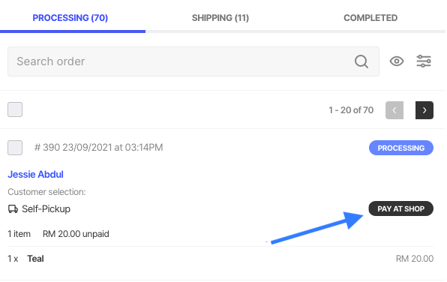Go to previous page of orders
Viewport: 447px width, 282px height.
click(x=394, y=110)
